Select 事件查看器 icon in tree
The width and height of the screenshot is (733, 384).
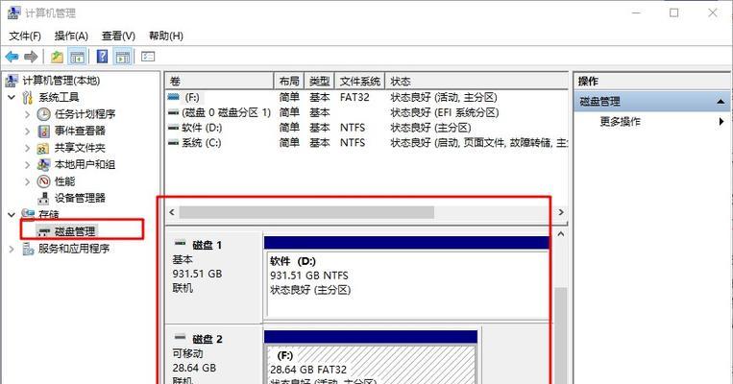point(43,131)
